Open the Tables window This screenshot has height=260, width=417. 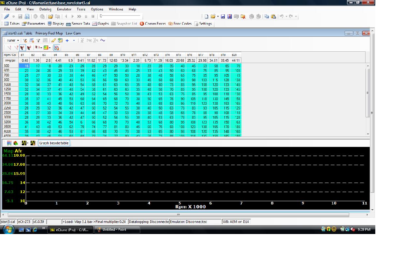pyautogui.click(x=12, y=23)
